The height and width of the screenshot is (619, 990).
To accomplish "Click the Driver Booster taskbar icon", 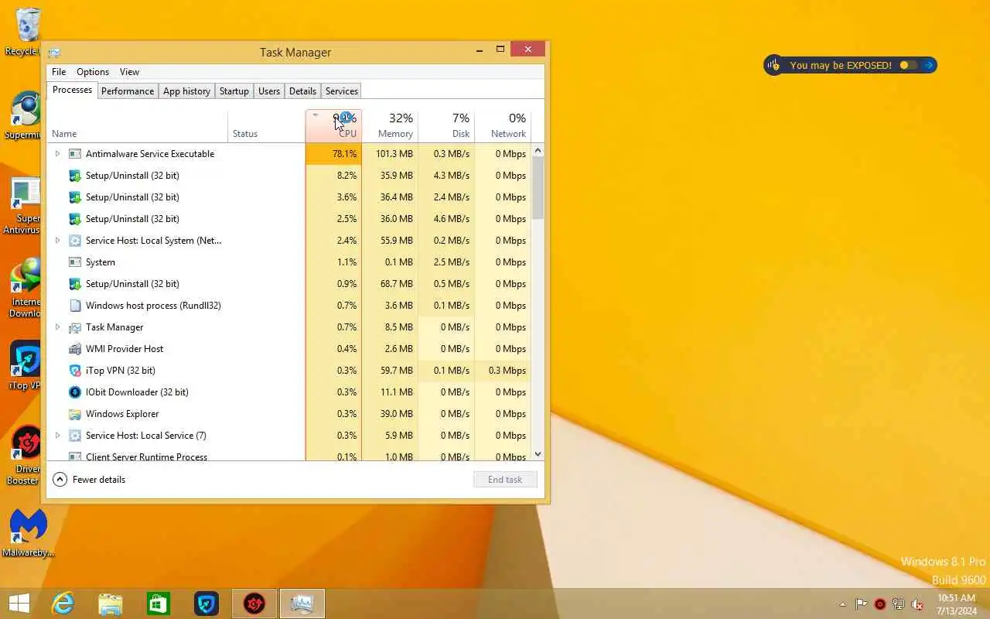I will coord(254,604).
